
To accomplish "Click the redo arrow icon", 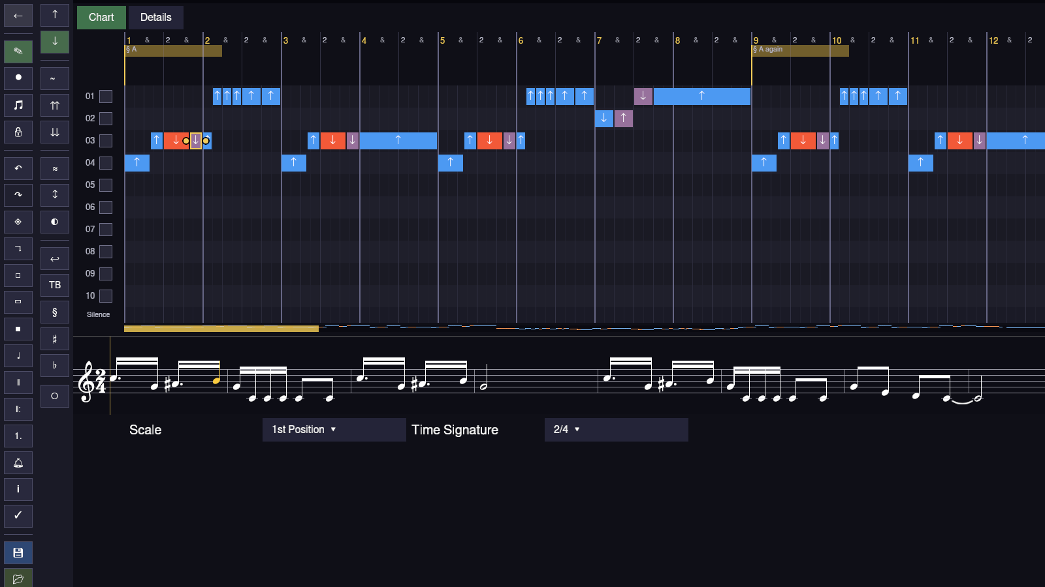I will pyautogui.click(x=18, y=195).
